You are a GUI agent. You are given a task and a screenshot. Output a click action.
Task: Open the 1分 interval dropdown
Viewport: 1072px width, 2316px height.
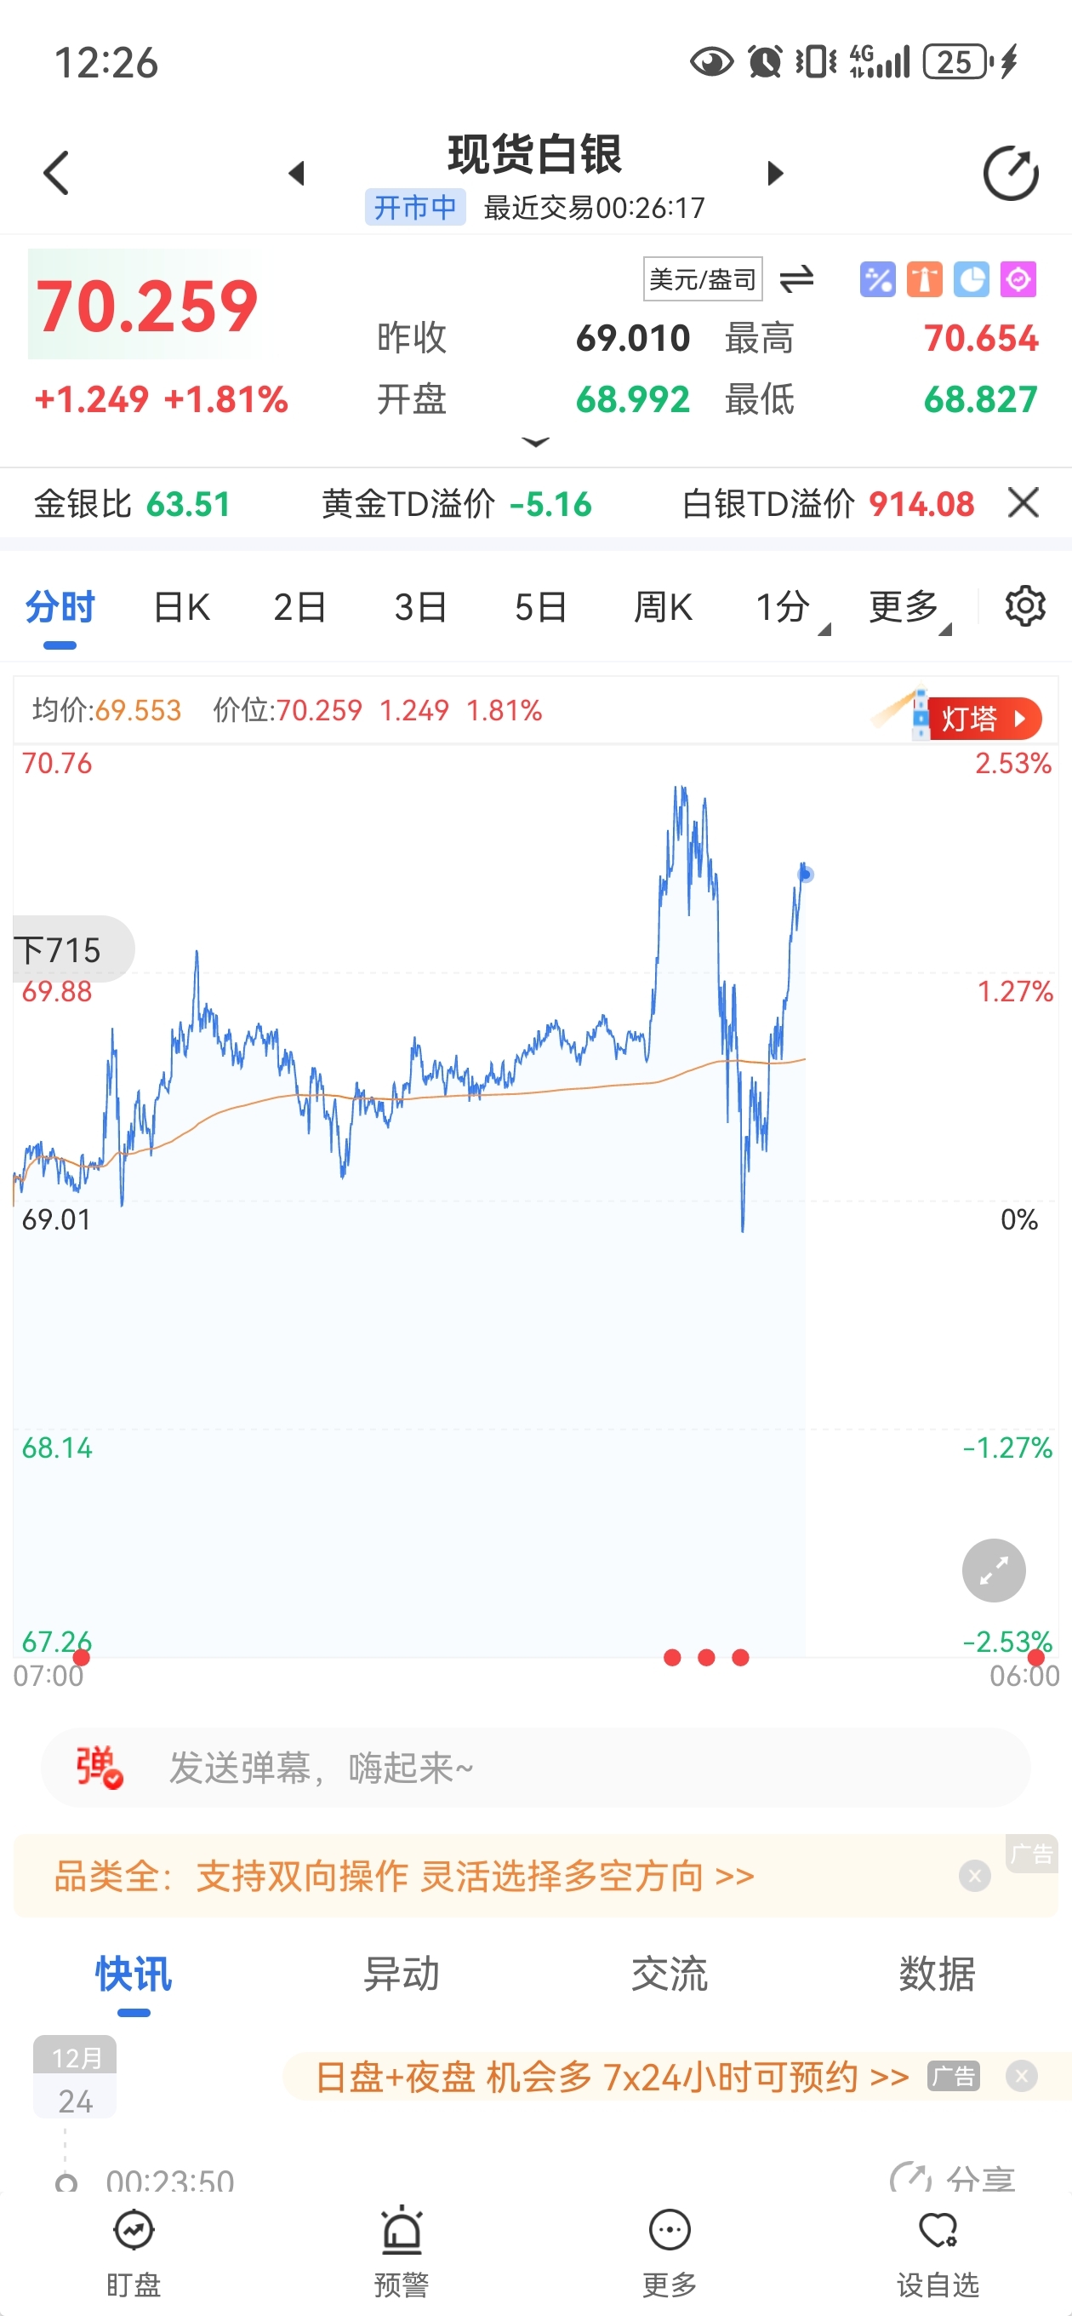pos(790,608)
